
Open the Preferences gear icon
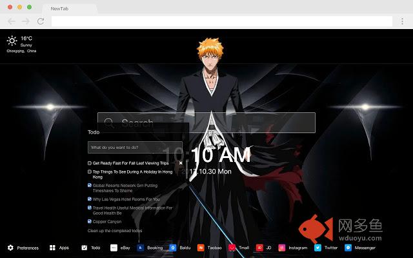(10, 248)
